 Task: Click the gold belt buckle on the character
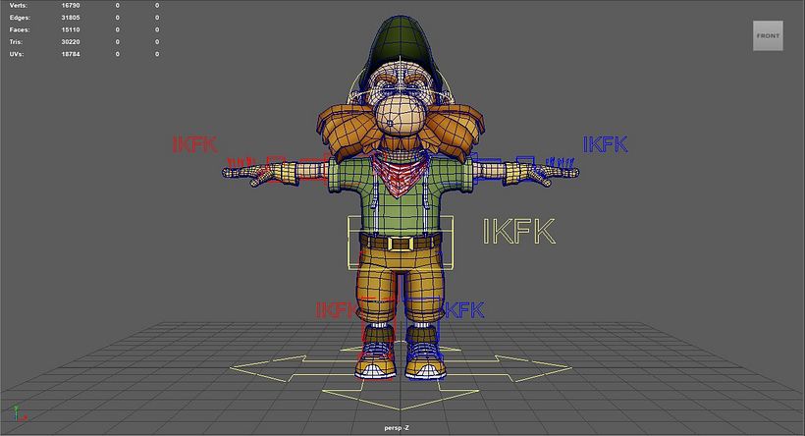401,243
